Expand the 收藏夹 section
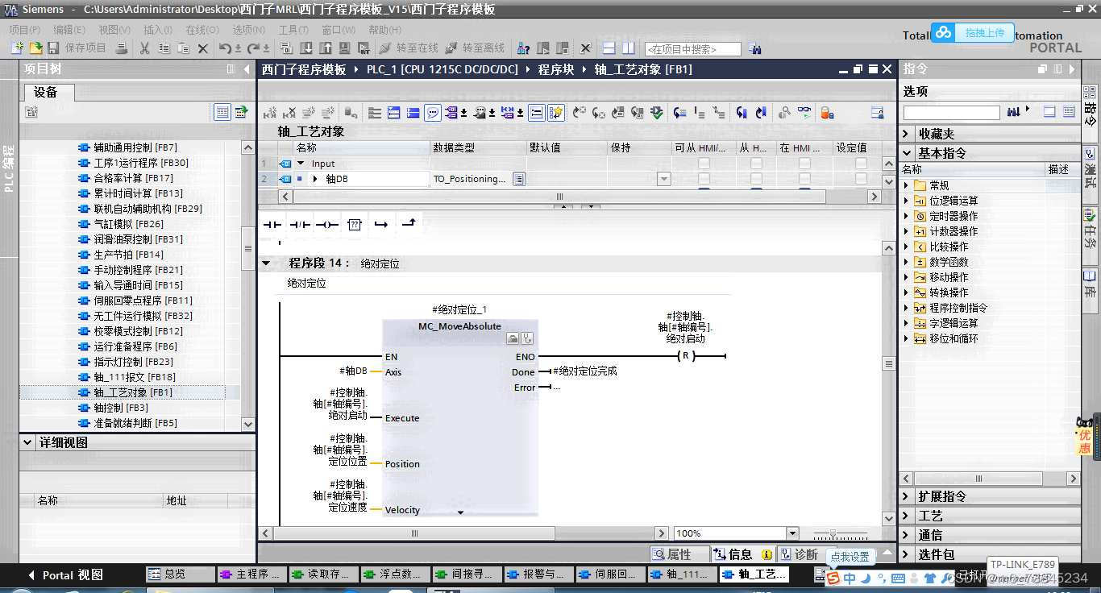Screen dimensions: 1101x593 [907, 134]
